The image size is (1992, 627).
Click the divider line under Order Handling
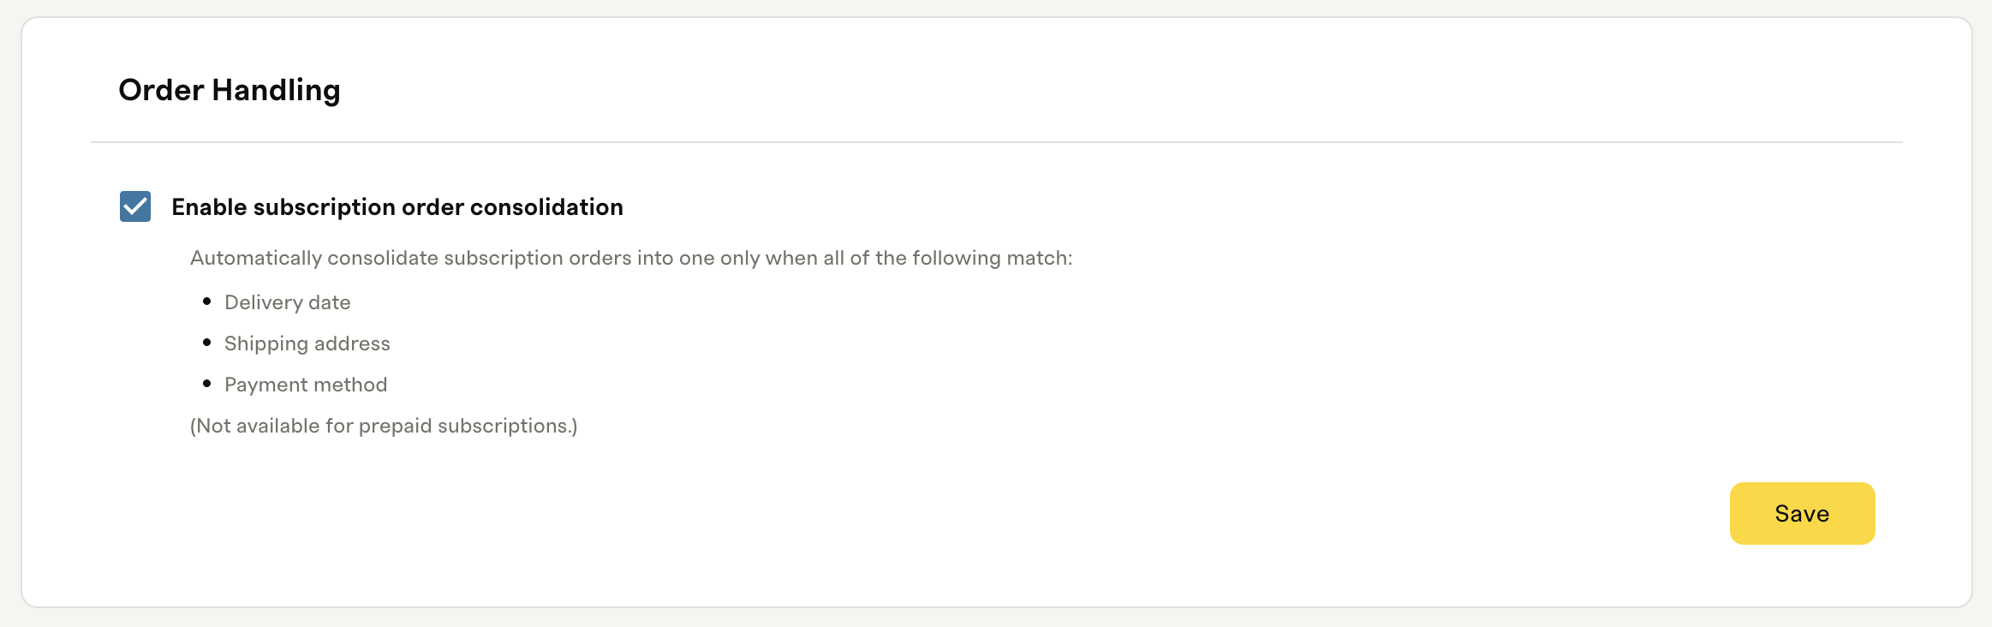coord(997,142)
